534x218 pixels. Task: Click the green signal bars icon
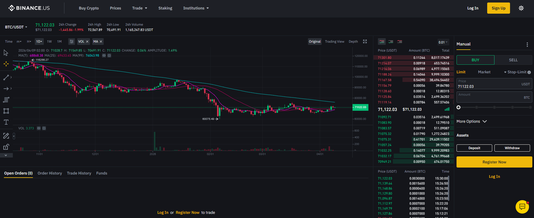(447, 109)
